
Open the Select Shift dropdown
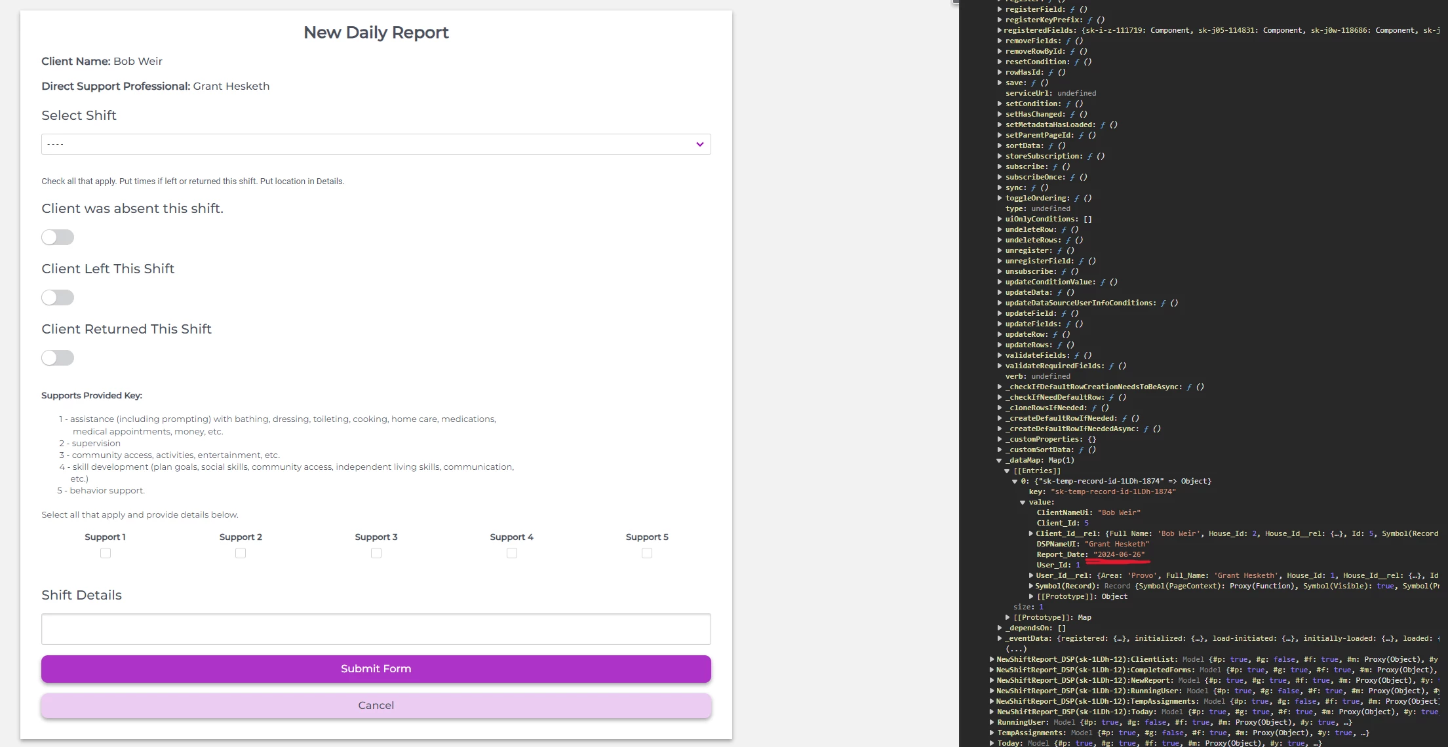[x=376, y=144]
